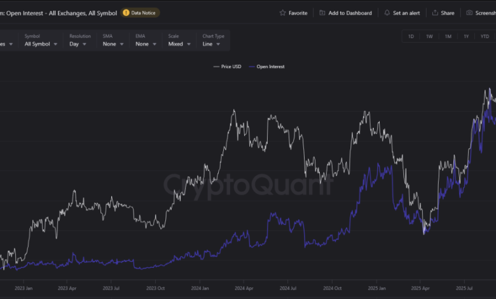
Task: Open the Chart Type dropdown
Action: pos(212,44)
